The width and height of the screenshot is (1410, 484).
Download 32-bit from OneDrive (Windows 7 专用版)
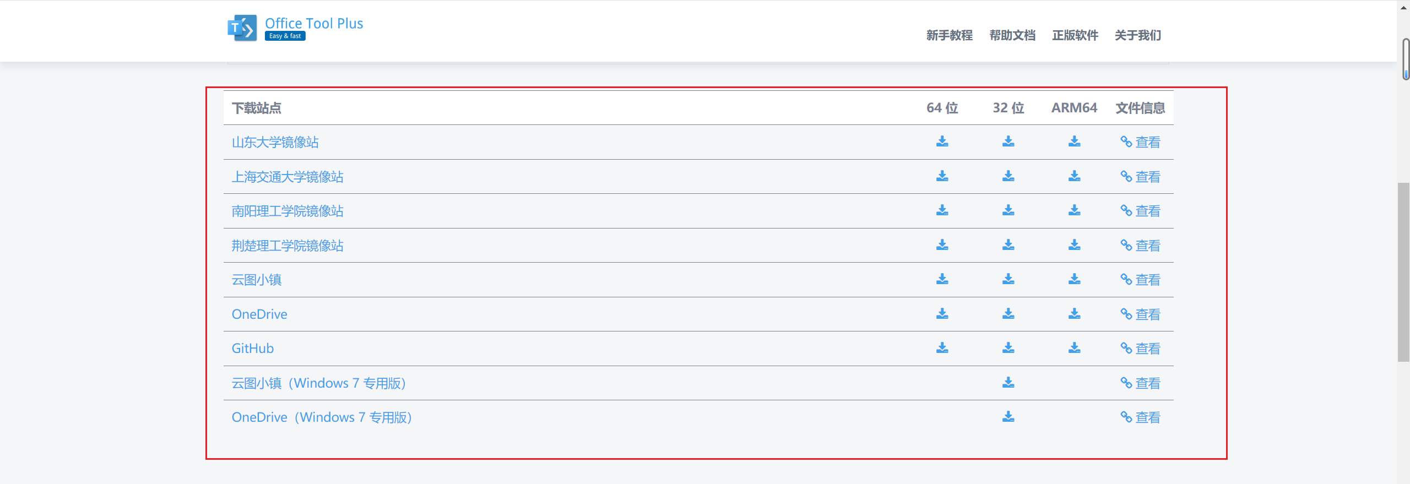pos(1008,417)
